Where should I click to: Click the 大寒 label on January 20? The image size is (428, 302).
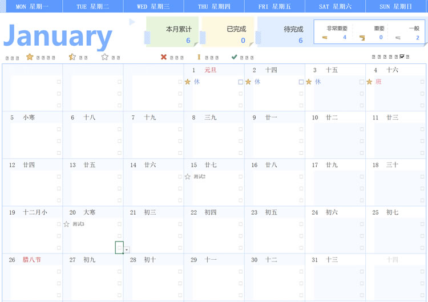click(x=89, y=212)
